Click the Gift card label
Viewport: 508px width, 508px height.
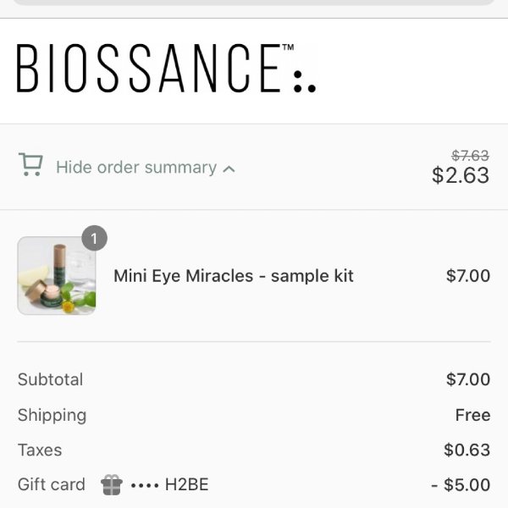52,484
